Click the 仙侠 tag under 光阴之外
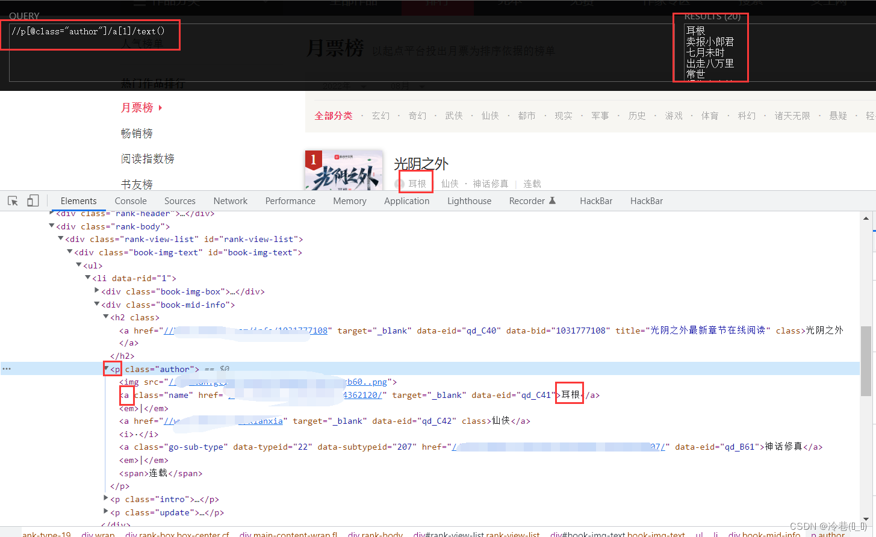Screen dimensions: 876x537 click(450, 184)
